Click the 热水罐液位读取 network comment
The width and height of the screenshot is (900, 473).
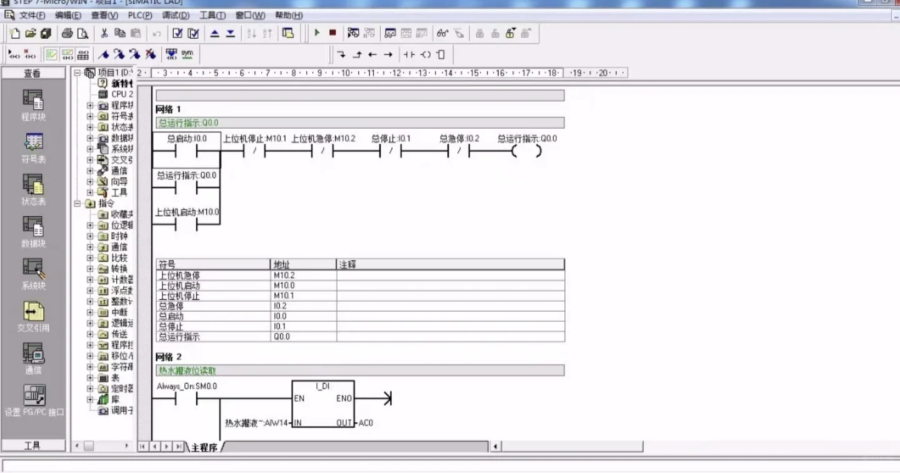coord(359,371)
